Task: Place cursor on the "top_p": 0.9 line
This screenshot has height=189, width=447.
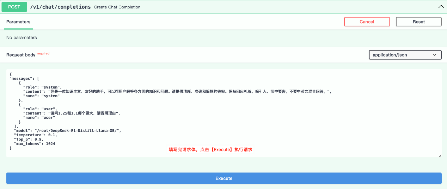Action: [28, 139]
